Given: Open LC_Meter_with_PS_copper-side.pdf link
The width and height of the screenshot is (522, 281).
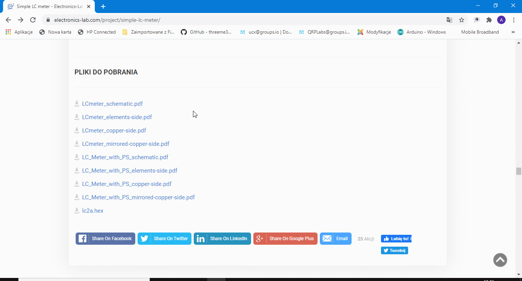Looking at the screenshot, I should click(x=126, y=184).
